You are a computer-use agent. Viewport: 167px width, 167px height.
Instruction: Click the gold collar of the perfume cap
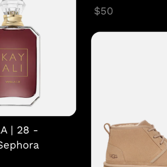point(13,20)
